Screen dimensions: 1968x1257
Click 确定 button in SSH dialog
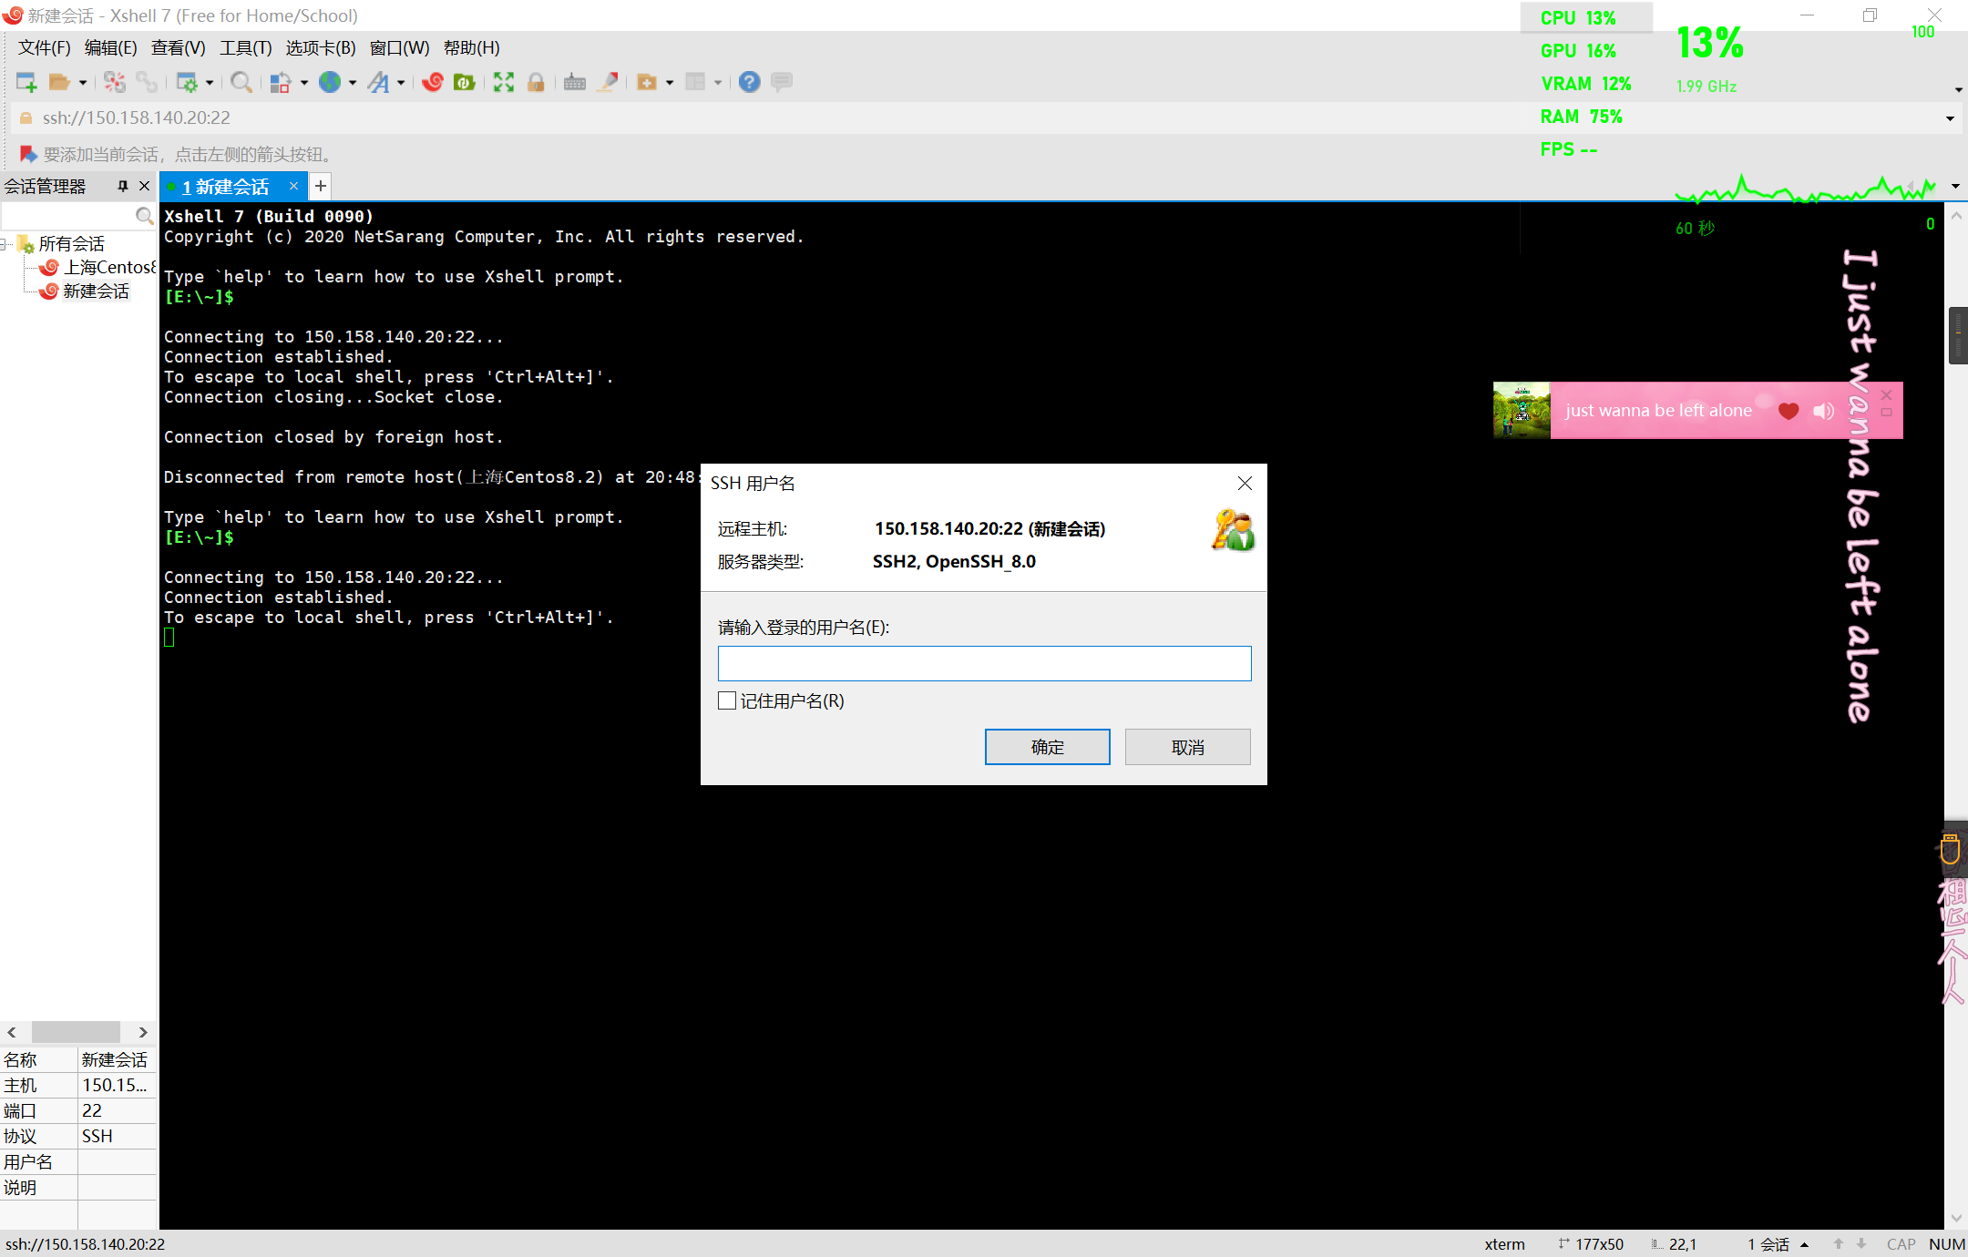click(x=1049, y=747)
